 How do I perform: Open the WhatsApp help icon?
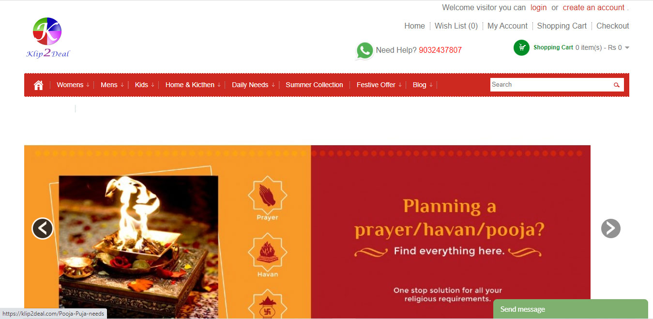[364, 51]
